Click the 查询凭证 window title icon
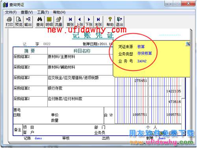This screenshot has width=197, height=148. coord(6,5)
